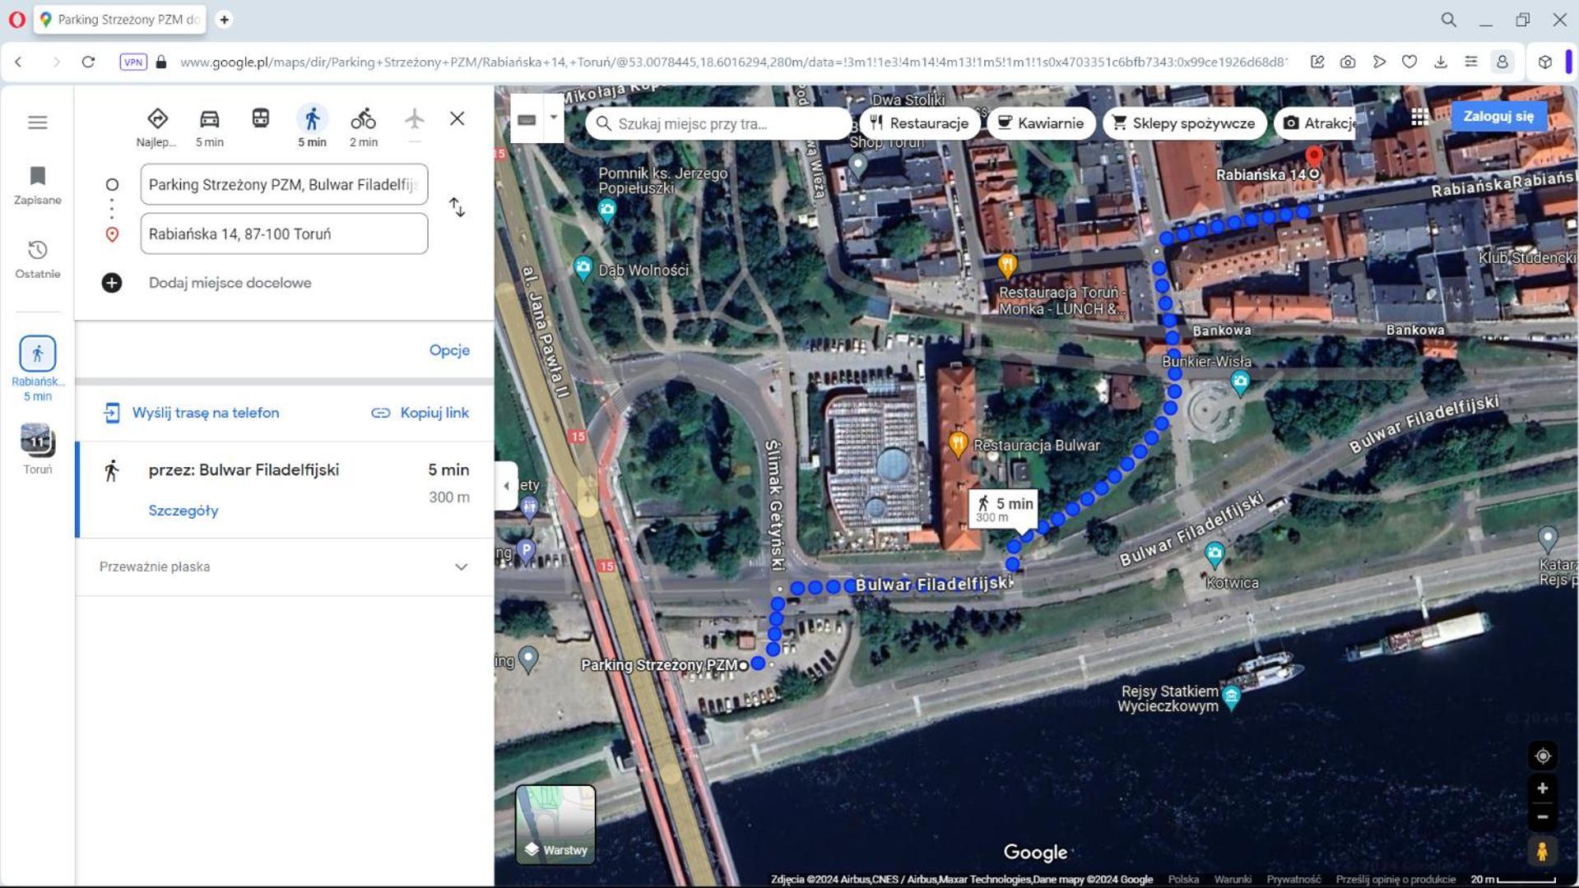Open Opera easy setup menu

(x=1471, y=62)
